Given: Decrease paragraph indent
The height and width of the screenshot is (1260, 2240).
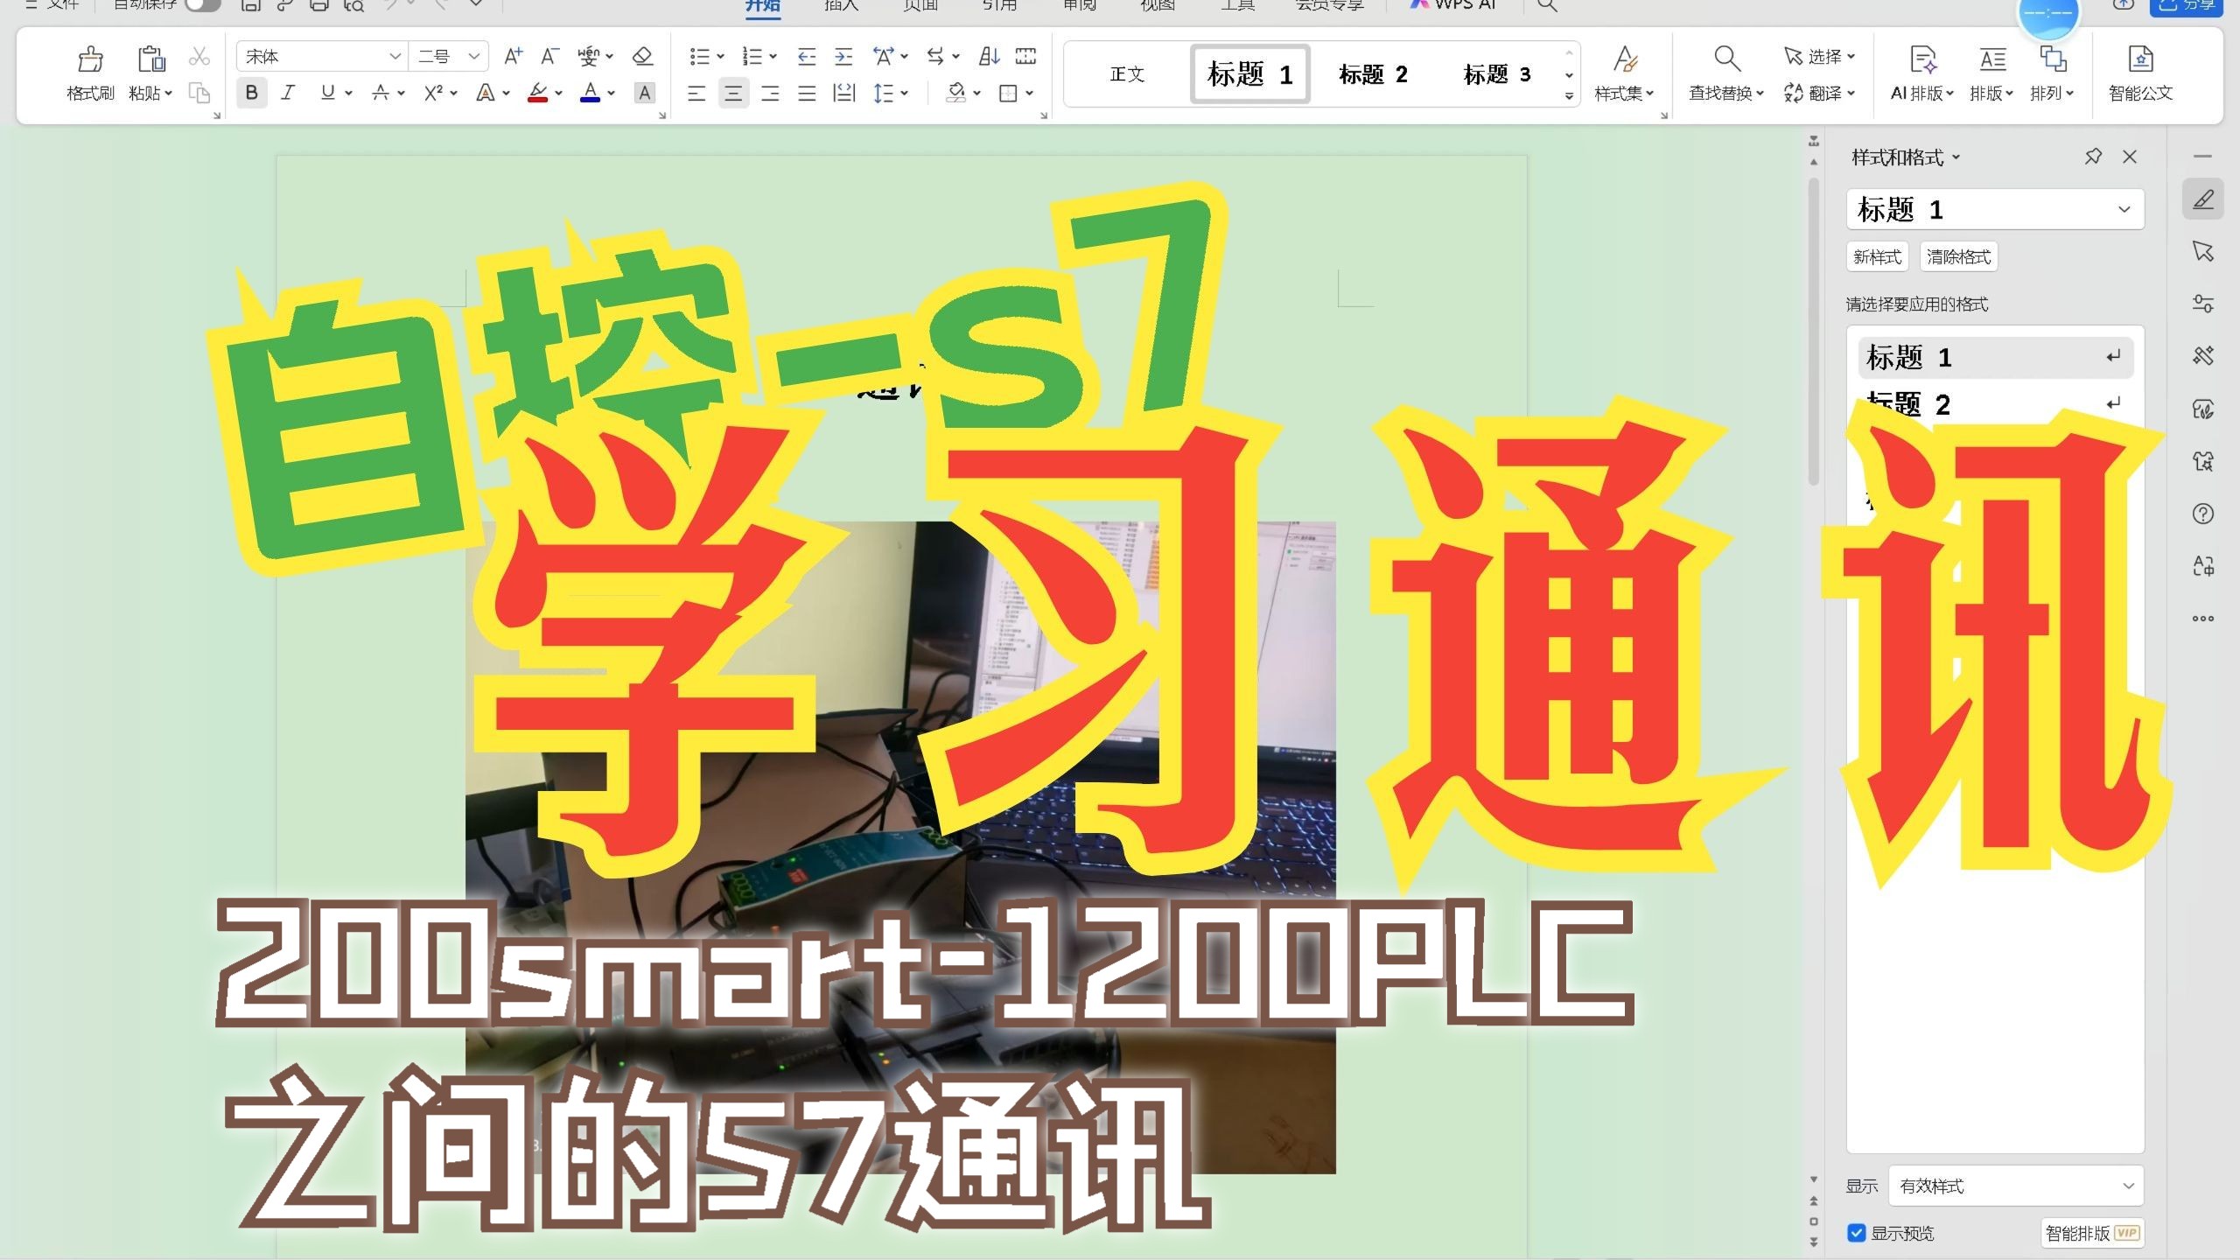Looking at the screenshot, I should click(x=807, y=57).
